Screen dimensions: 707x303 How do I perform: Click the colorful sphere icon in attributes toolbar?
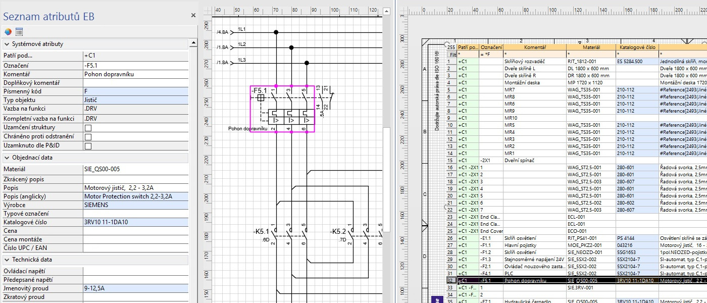(x=8, y=32)
